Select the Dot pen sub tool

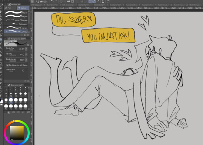pos(16,20)
